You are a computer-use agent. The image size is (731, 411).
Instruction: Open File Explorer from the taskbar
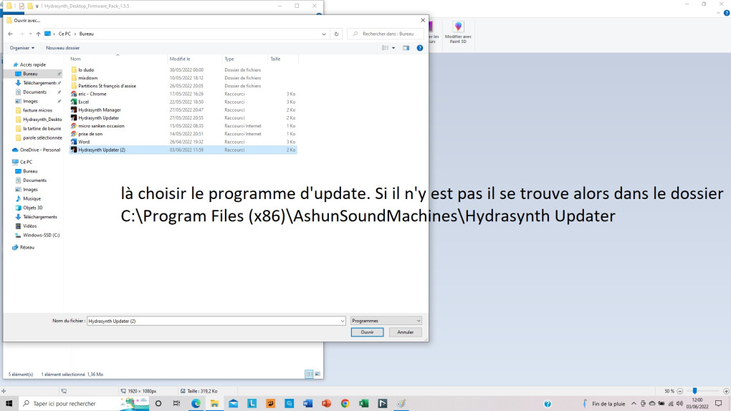tap(214, 404)
